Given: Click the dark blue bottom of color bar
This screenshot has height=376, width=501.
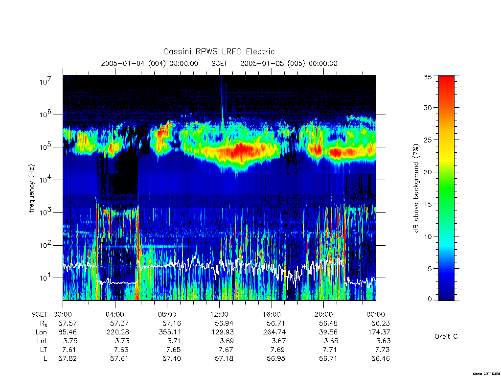Looking at the screenshot, I should (x=446, y=293).
